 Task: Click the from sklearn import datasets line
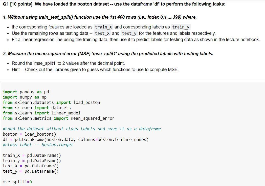click(x=38, y=108)
